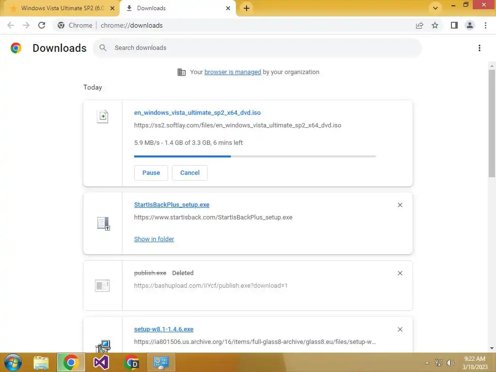Click the bashupload.com publish.exe URL text
The height and width of the screenshot is (372, 496).
tap(211, 286)
